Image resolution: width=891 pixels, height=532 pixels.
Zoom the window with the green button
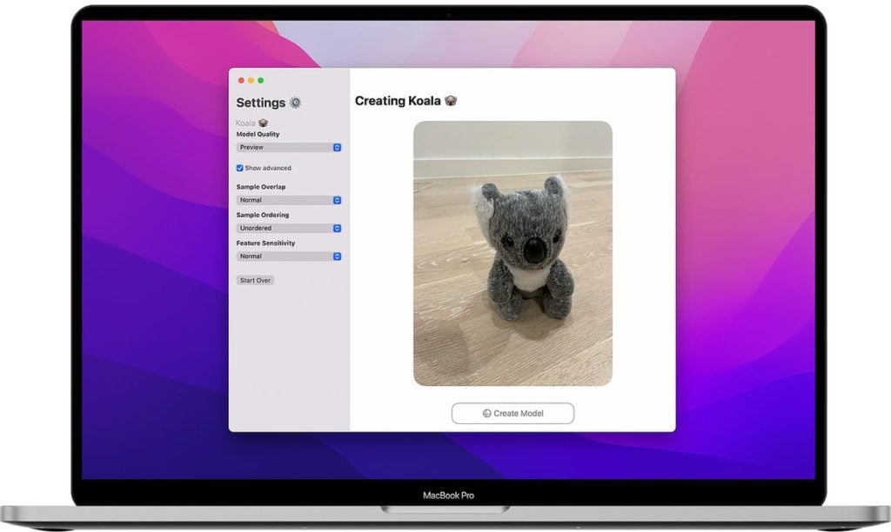(x=260, y=80)
